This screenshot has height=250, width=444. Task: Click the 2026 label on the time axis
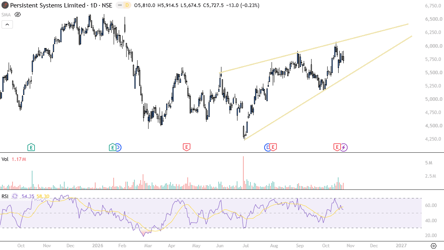click(98, 246)
